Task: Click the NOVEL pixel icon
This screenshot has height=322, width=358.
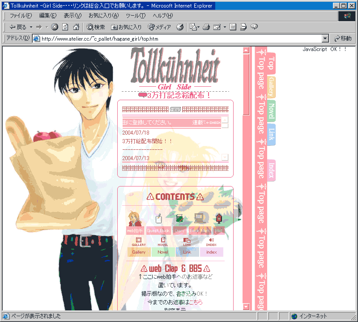Action: tap(163, 241)
